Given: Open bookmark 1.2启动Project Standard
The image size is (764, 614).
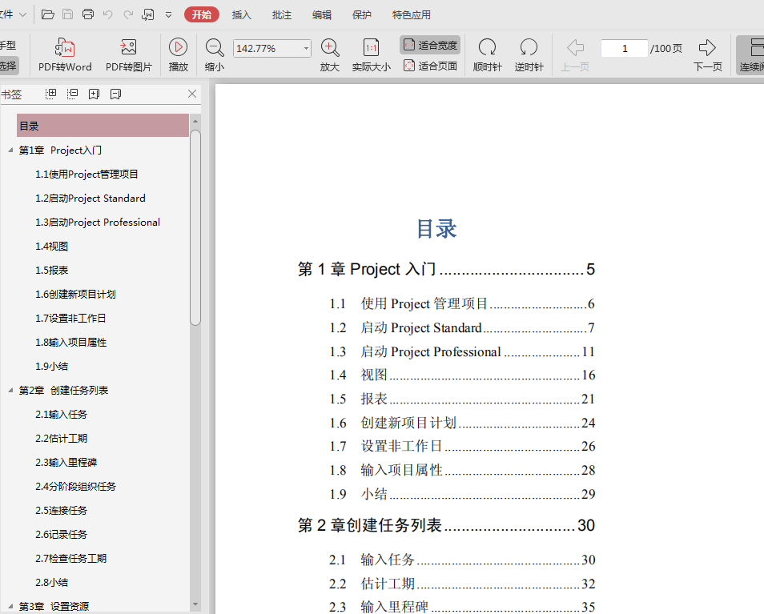Looking at the screenshot, I should 90,199.
